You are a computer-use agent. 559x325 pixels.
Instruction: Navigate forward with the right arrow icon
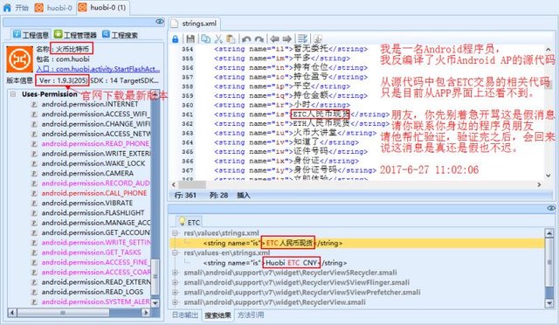287,38
